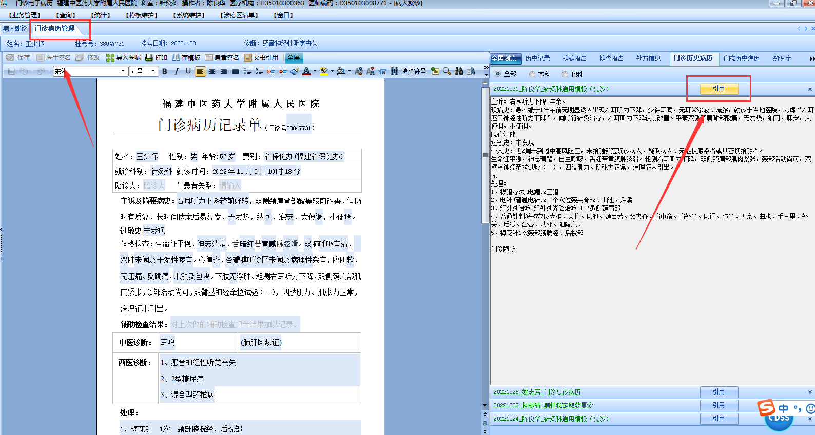Show more right-panel tabs via overflow arrow
Screen dimensions: 815x435
(812, 59)
